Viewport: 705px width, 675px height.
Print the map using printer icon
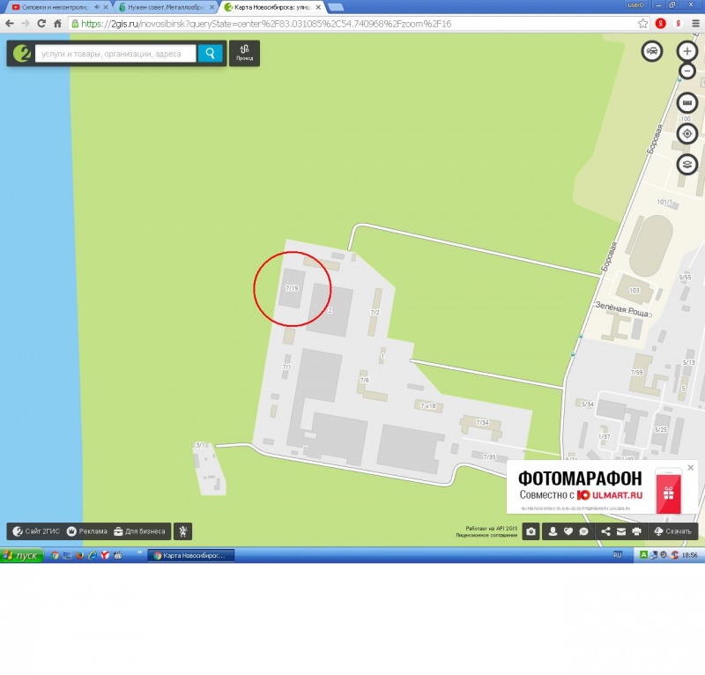pos(636,531)
